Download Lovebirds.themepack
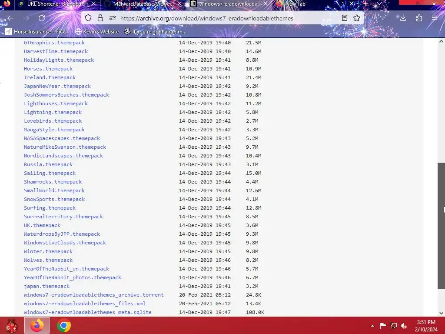445x334 pixels. coord(53,121)
